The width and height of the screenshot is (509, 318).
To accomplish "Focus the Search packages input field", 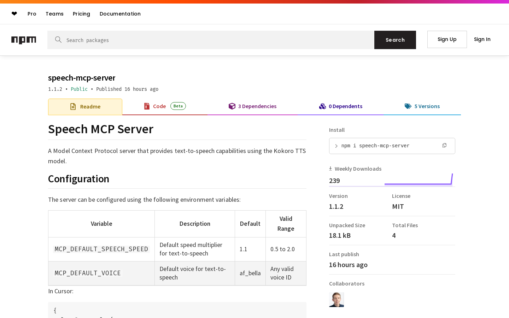I will point(211,40).
